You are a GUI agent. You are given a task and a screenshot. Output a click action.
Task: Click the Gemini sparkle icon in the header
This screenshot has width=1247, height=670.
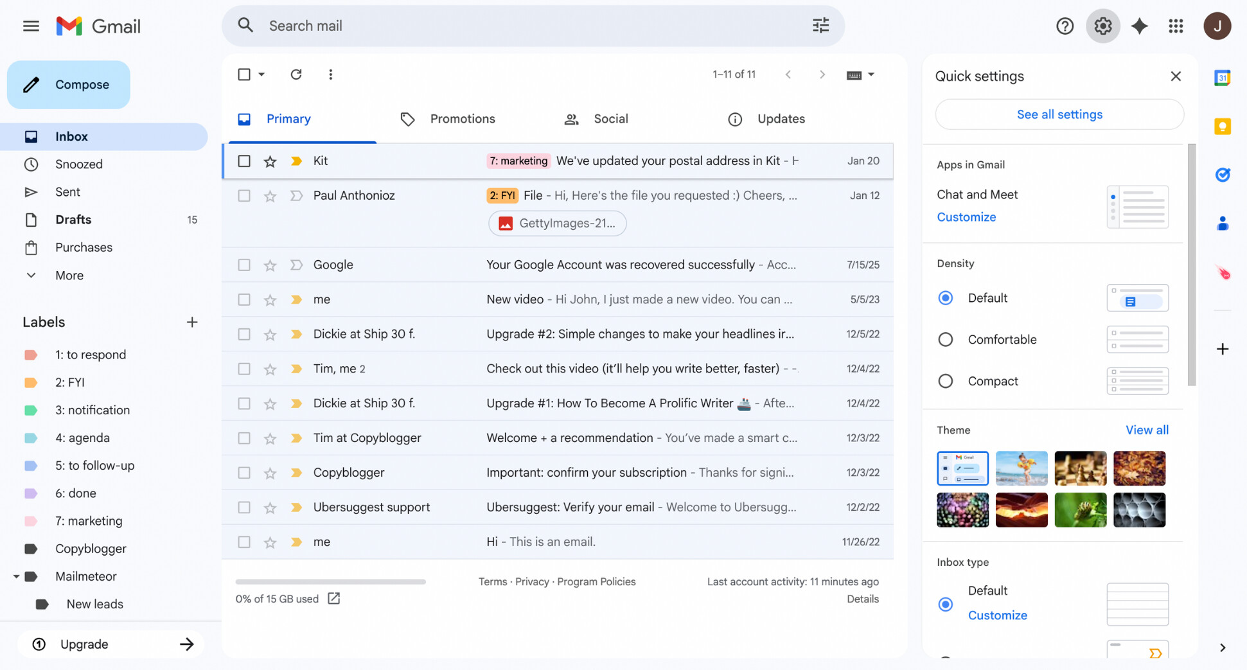click(x=1140, y=26)
